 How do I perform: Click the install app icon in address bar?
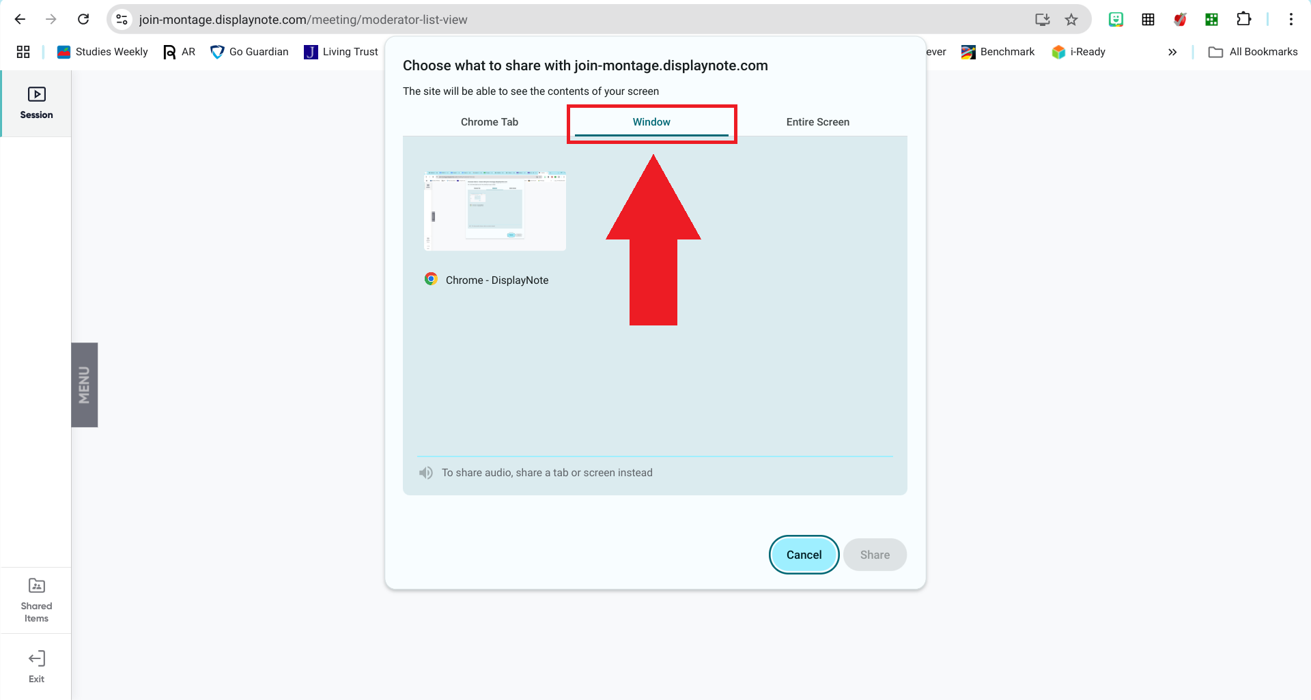(x=1042, y=19)
